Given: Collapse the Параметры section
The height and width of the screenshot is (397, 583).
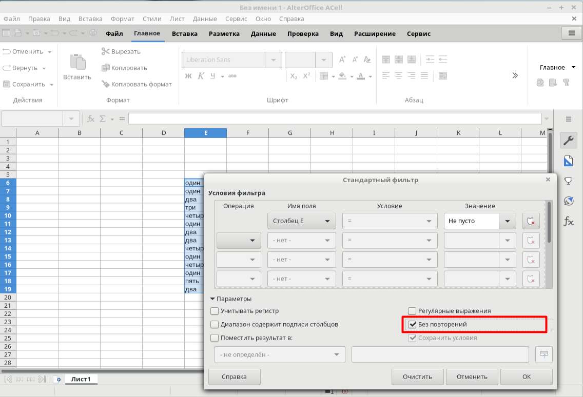Looking at the screenshot, I should pos(231,299).
